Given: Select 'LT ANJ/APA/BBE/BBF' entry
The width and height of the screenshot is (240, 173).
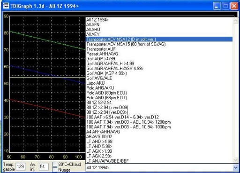Looking at the screenshot, I should pyautogui.click(x=159, y=161).
